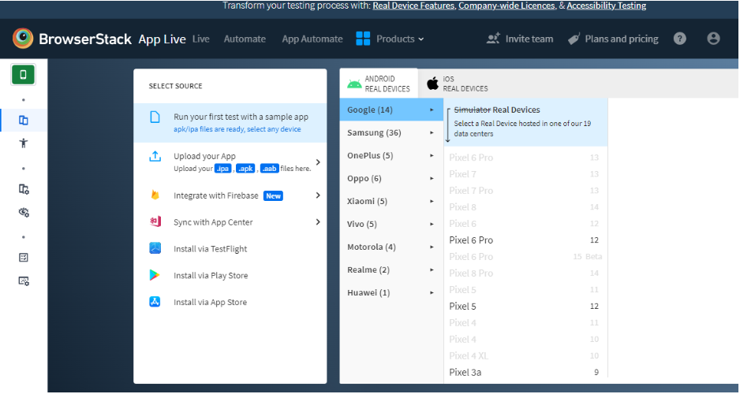
Task: Open the help question mark icon
Action: (679, 39)
